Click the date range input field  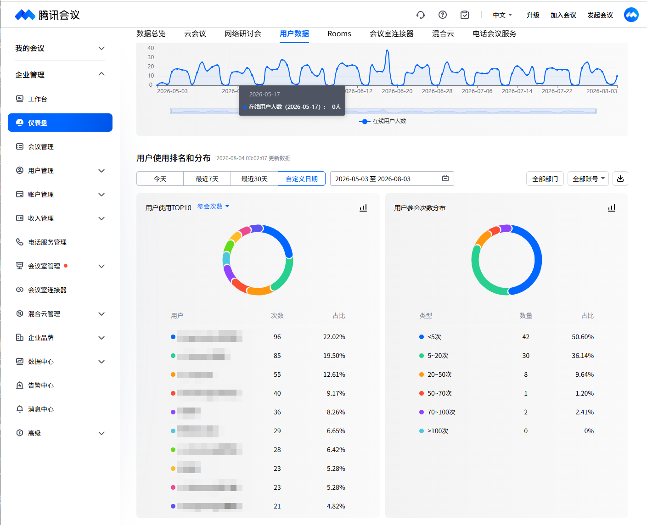[392, 179]
